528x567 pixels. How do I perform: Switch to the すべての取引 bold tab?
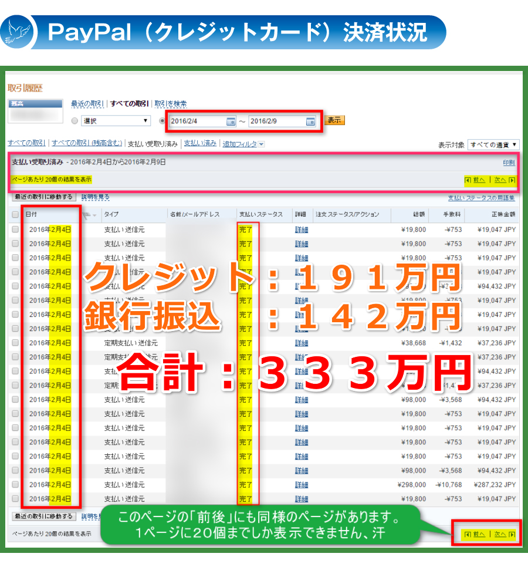click(130, 103)
